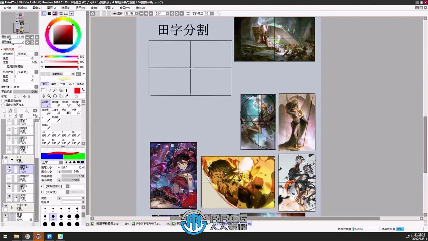Viewport: 428px width, 241px height.
Task: Click zoom out minus button in toolbar
Action: [x=141, y=14]
